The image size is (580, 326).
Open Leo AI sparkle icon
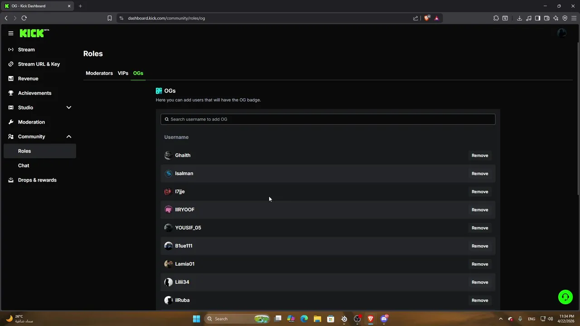(x=556, y=18)
